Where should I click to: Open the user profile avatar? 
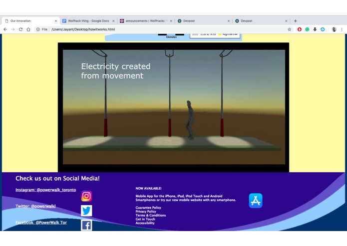[334, 29]
